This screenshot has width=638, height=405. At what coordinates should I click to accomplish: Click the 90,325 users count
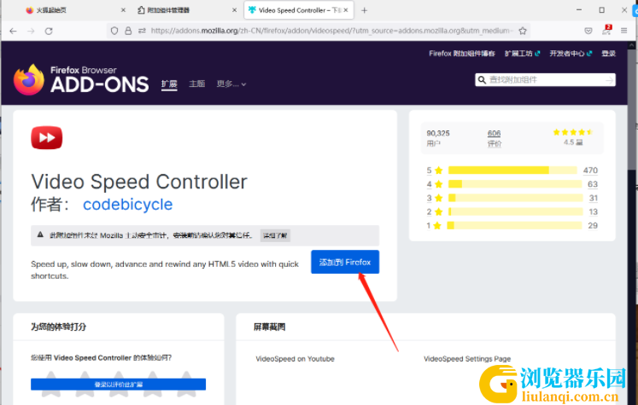point(438,133)
